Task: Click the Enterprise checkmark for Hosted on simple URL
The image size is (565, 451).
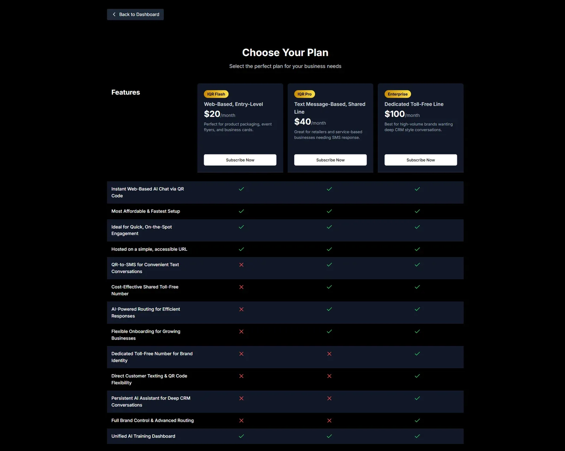Action: [x=417, y=249]
